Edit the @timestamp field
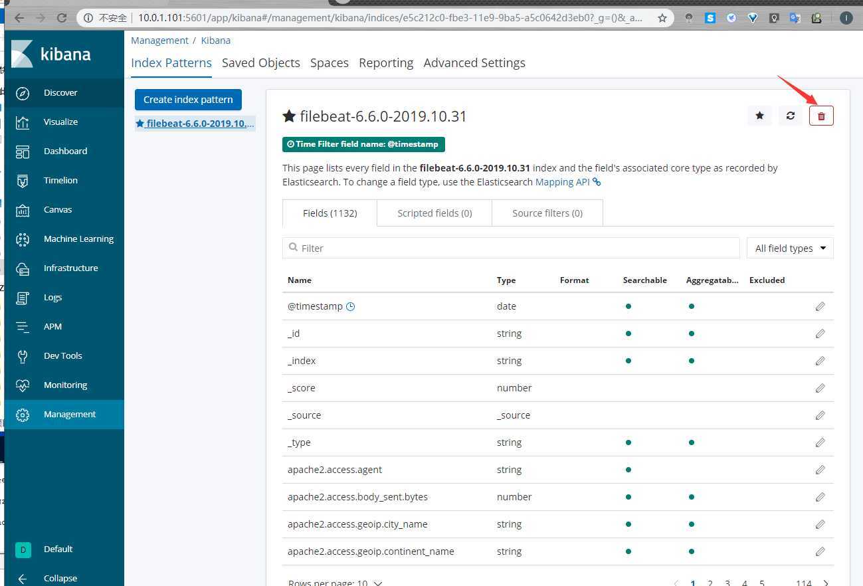Screen dimensions: 863x586 pos(820,306)
